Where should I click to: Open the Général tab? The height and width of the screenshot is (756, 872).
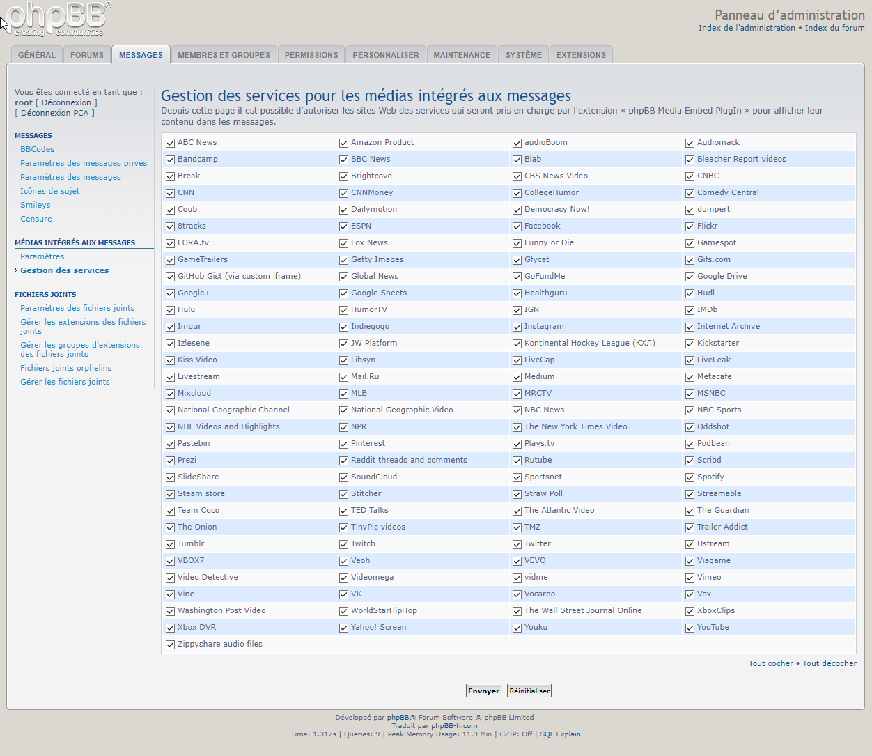pyautogui.click(x=37, y=55)
